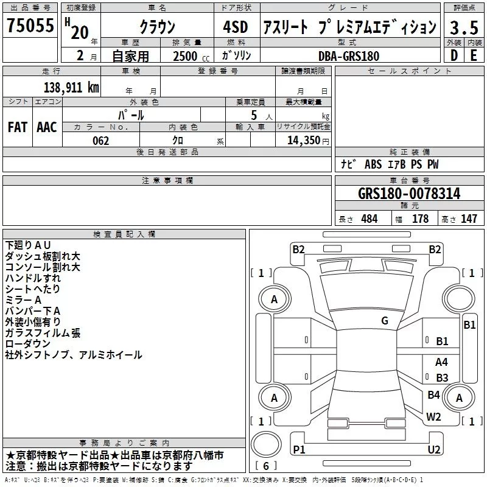Select the damage mark B4 on the diagram
This screenshot has height=487, width=487.
pyautogui.click(x=433, y=394)
